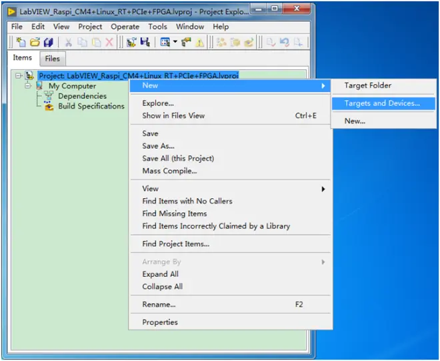Click the Resolve Conflicts toolbar icon

186,42
